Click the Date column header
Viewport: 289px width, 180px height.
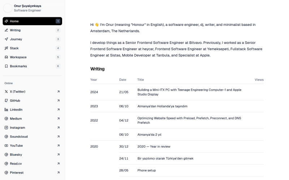pos(122,80)
